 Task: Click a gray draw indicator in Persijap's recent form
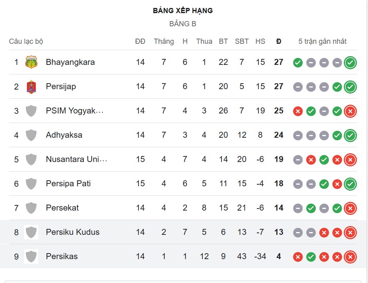(297, 86)
